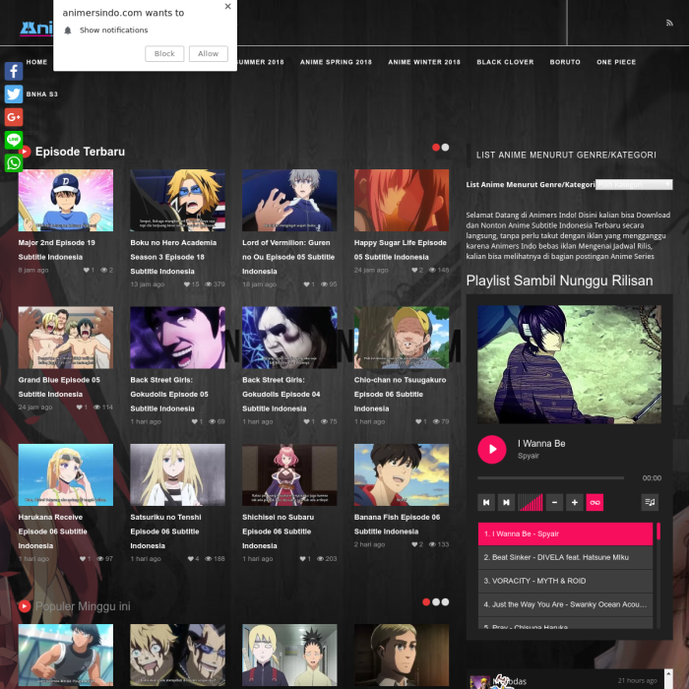Open Back Street Girls Episode 05 title link
This screenshot has height=689, width=689.
[169, 394]
